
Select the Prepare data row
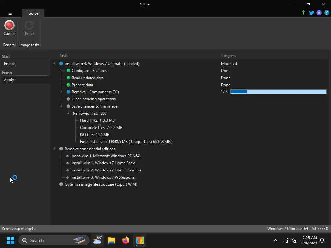(82, 85)
